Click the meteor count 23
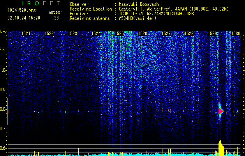Image resolution: width=245 pixels, height=156 pixels. [x=56, y=18]
